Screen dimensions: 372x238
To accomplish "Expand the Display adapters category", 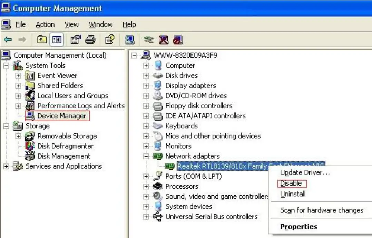I will [146, 86].
